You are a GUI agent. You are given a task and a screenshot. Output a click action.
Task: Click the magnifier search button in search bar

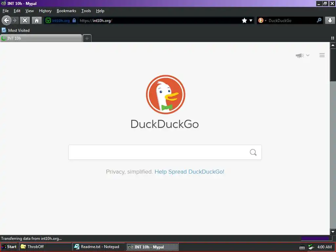[x=319, y=20]
